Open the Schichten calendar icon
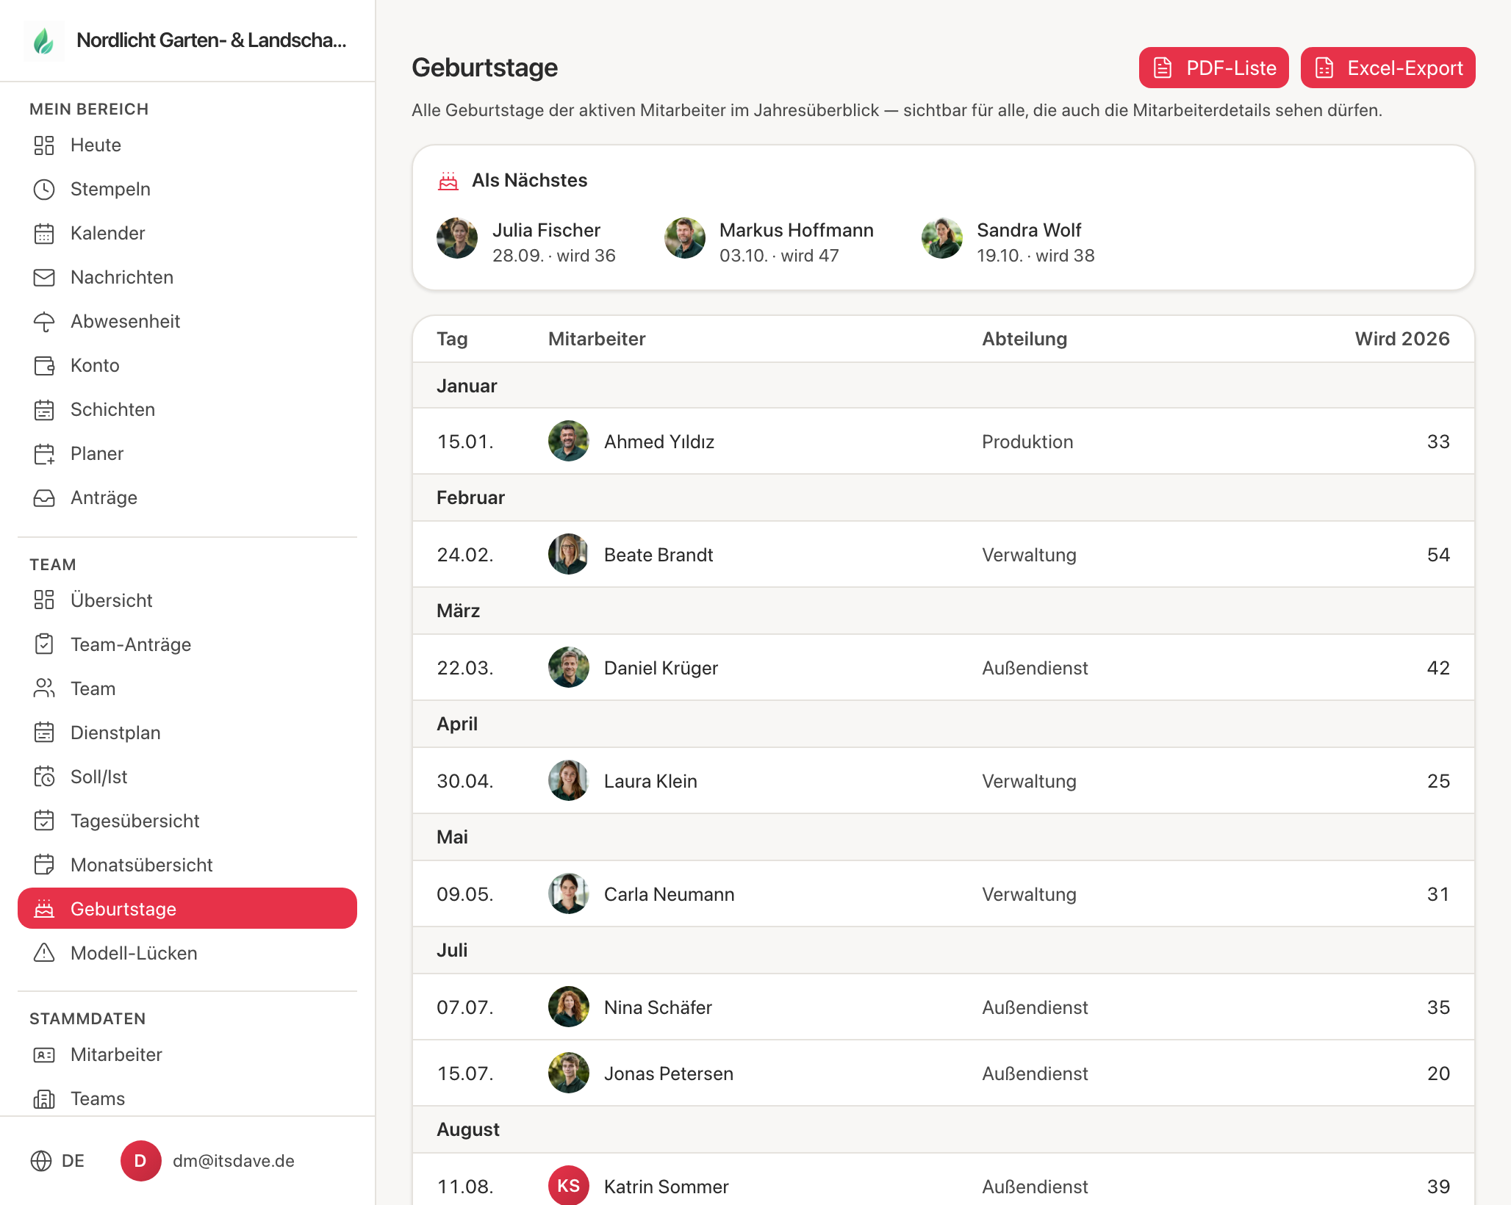Screen dimensions: 1511x1205 [x=44, y=410]
